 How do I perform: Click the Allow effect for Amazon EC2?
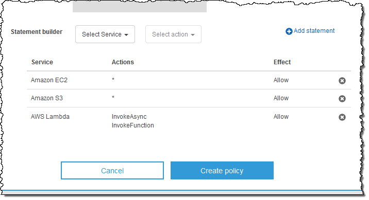coord(281,80)
